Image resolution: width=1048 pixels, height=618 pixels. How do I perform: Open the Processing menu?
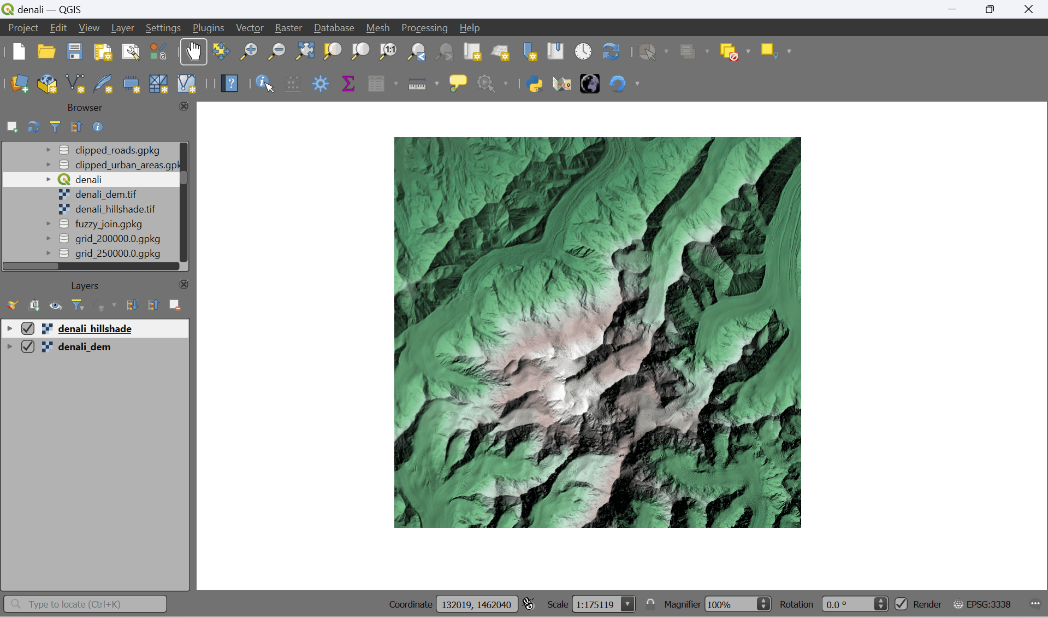point(424,28)
